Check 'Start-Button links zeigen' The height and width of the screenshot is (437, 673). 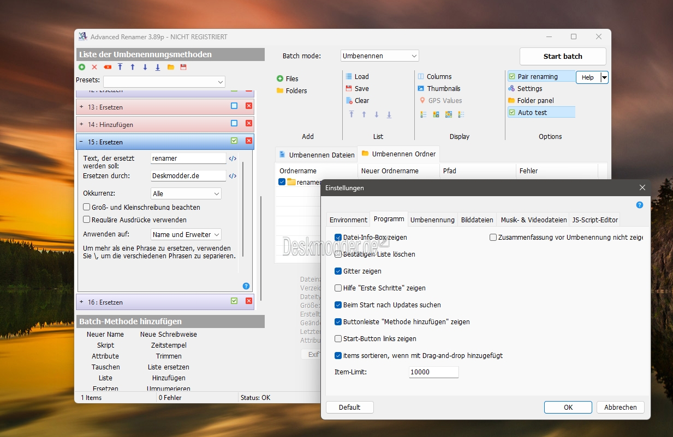[x=338, y=338]
